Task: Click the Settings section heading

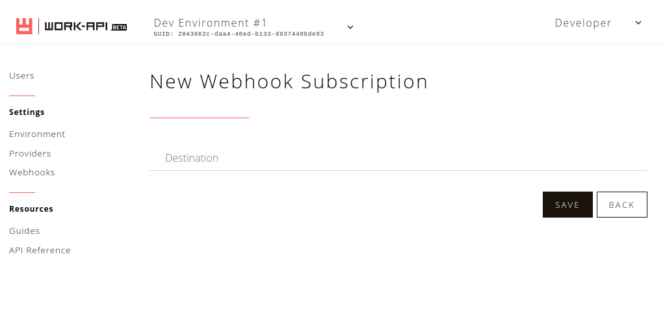Action: [27, 112]
